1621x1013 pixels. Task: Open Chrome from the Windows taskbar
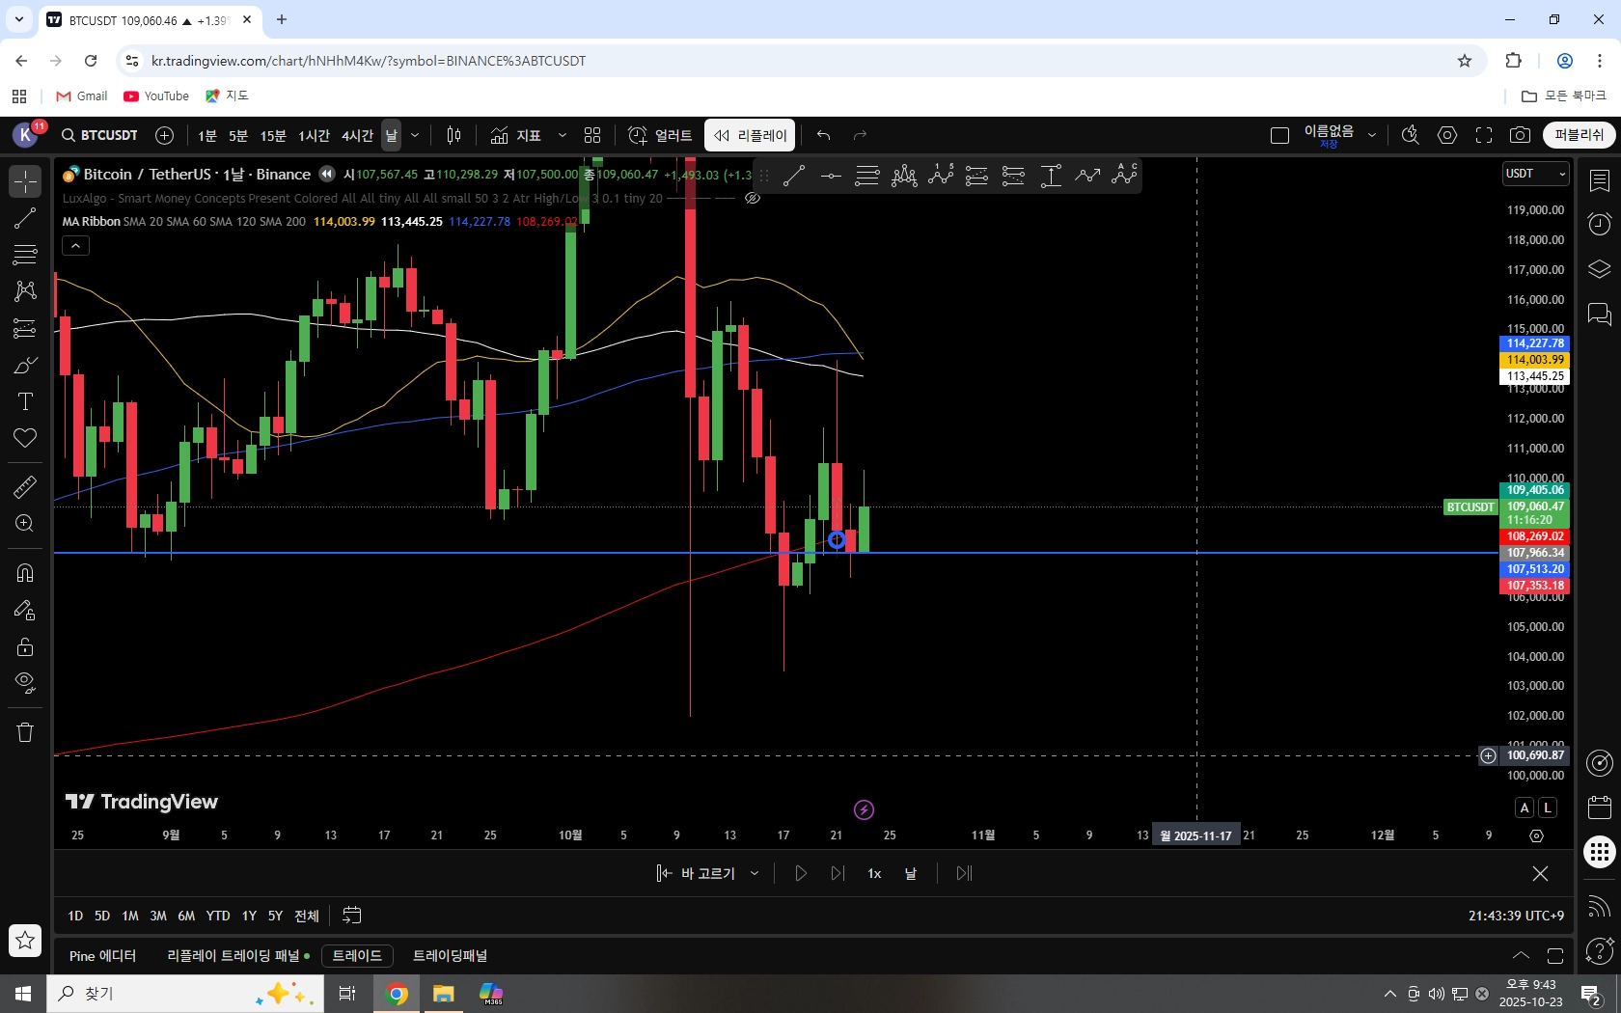(397, 994)
